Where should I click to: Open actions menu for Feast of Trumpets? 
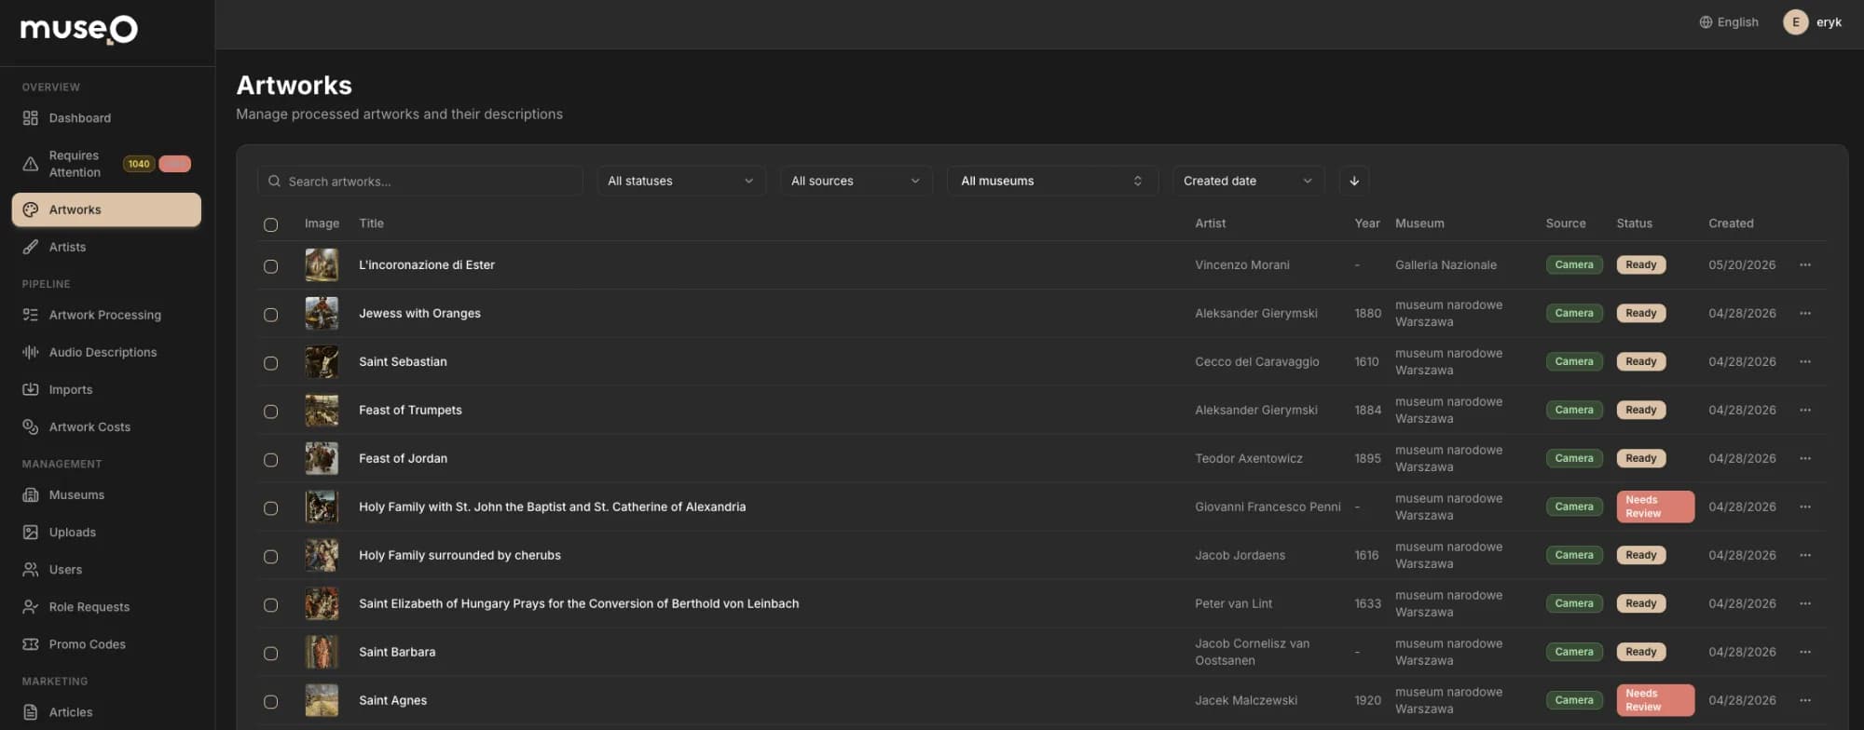(x=1805, y=411)
